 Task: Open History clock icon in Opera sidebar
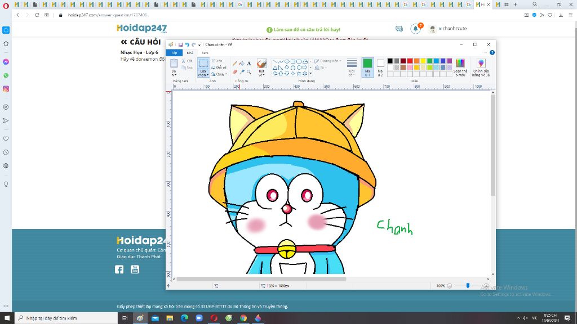[6, 152]
